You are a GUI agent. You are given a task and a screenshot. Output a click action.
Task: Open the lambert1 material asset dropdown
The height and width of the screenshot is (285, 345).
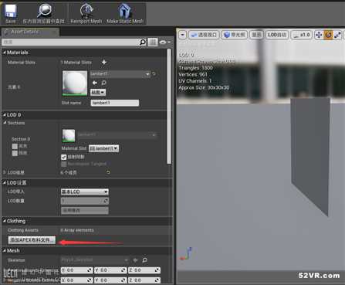[x=120, y=74]
